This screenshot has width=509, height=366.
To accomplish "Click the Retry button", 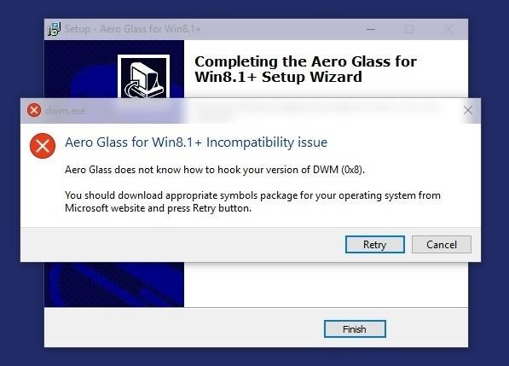I will [375, 244].
